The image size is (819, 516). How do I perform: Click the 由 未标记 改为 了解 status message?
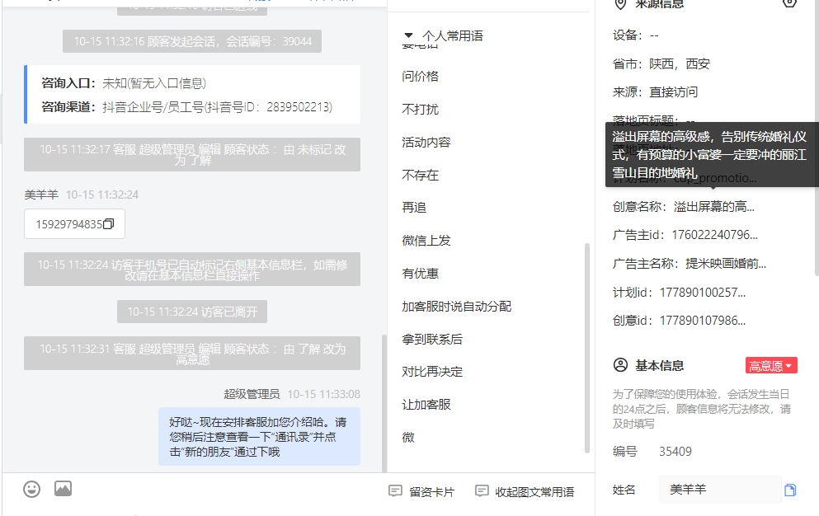[x=192, y=155]
